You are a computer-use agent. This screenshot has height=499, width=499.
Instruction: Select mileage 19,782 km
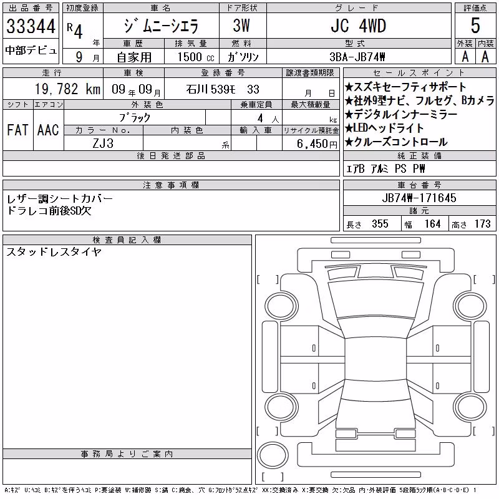coord(67,89)
